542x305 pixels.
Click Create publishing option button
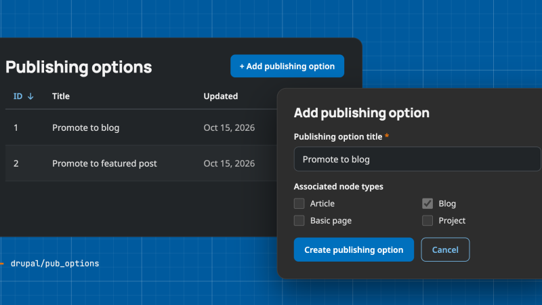click(x=354, y=249)
